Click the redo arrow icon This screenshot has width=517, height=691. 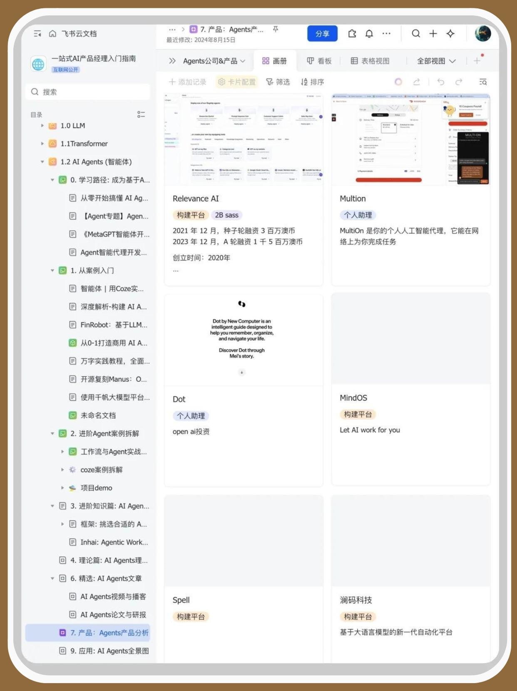point(459,82)
